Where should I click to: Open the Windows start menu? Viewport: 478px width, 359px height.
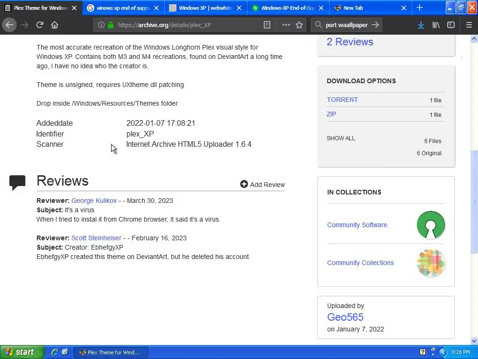tap(22, 352)
